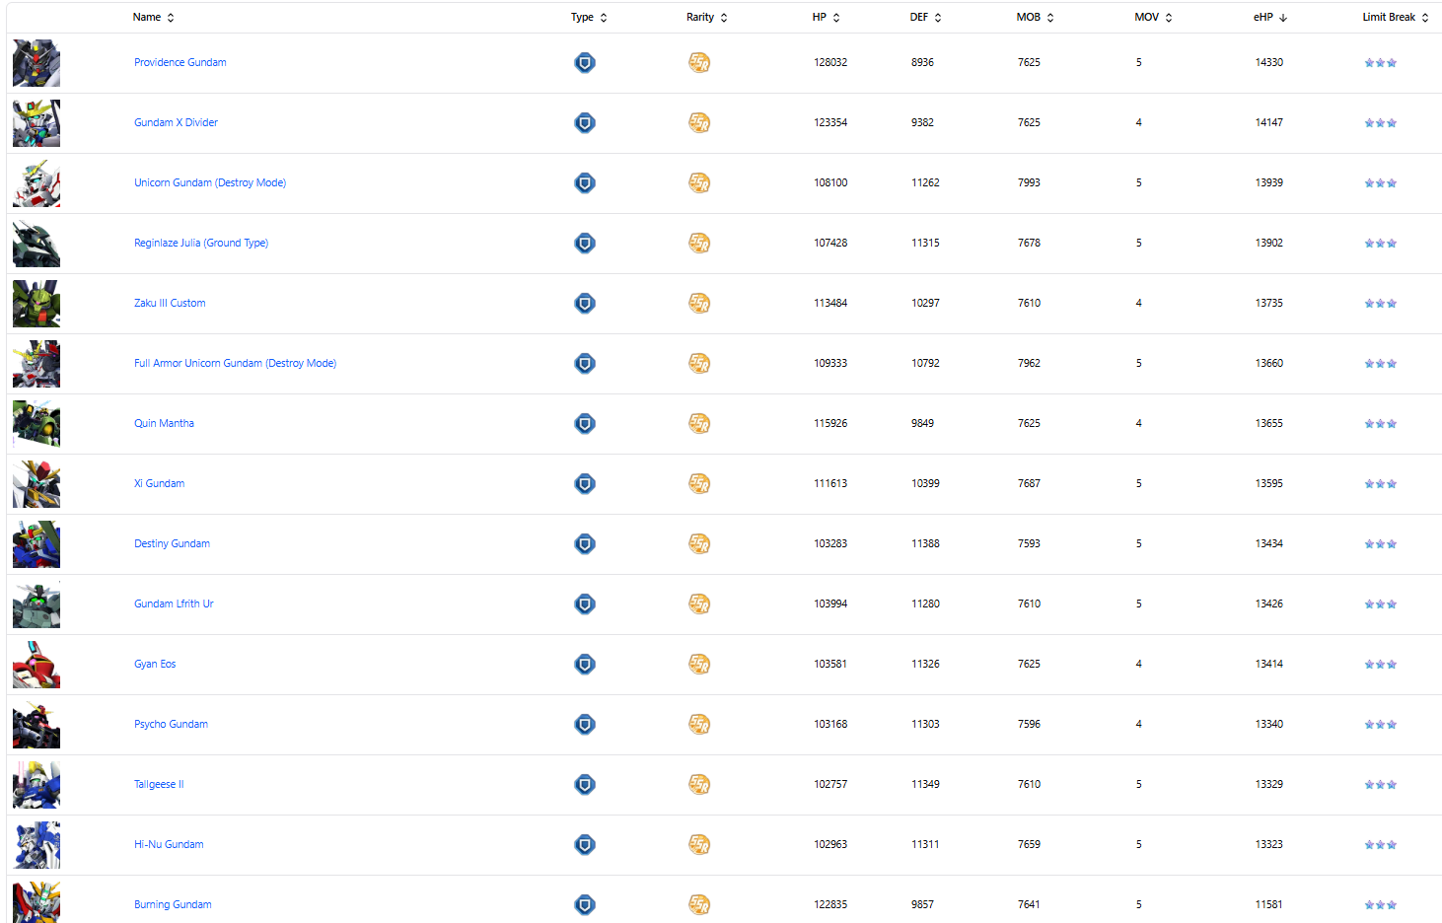This screenshot has width=1442, height=923.
Task: Click the SSR rarity badge for Providence Gundam
Action: click(699, 63)
